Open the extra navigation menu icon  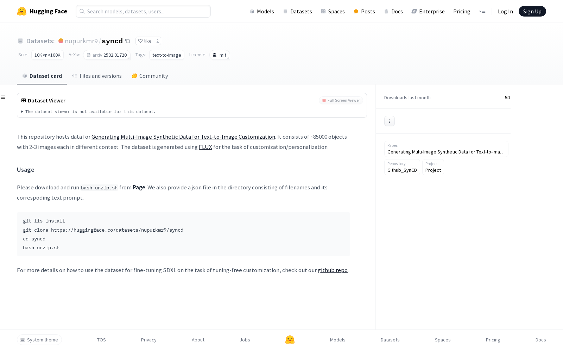pyautogui.click(x=482, y=11)
